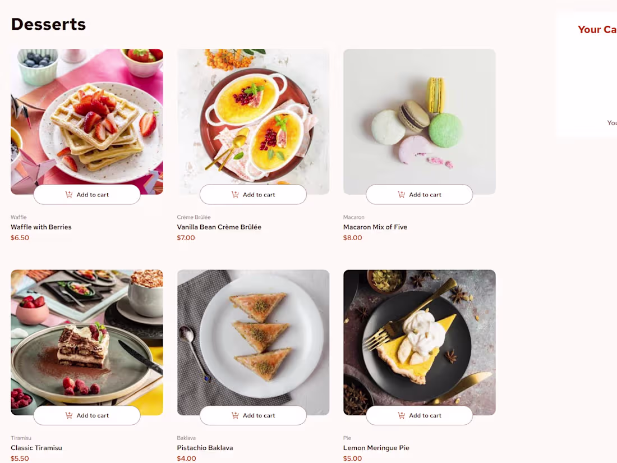Click the cart icon on Pistachio Baklava button
This screenshot has width=617, height=463.
[235, 415]
